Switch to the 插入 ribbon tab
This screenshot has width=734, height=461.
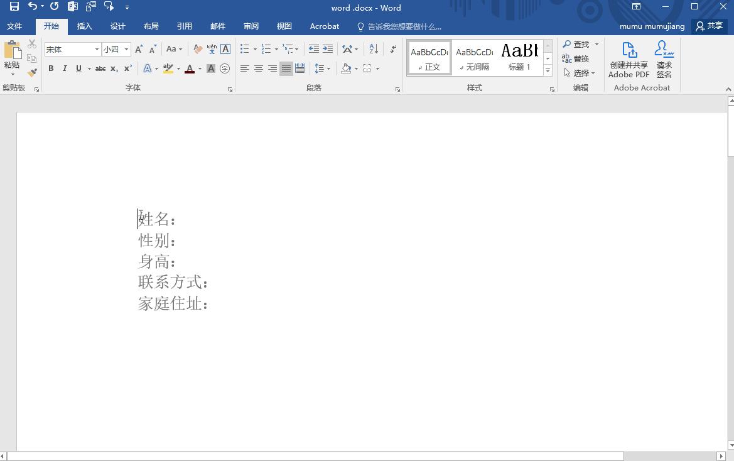[85, 26]
